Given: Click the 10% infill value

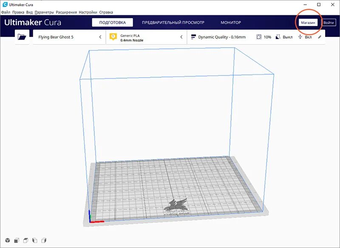Looking at the screenshot, I should pos(267,37).
